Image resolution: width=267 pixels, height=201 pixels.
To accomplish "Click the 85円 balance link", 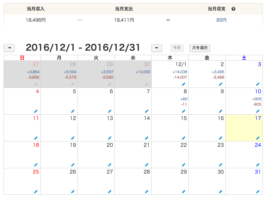I will [x=221, y=20].
